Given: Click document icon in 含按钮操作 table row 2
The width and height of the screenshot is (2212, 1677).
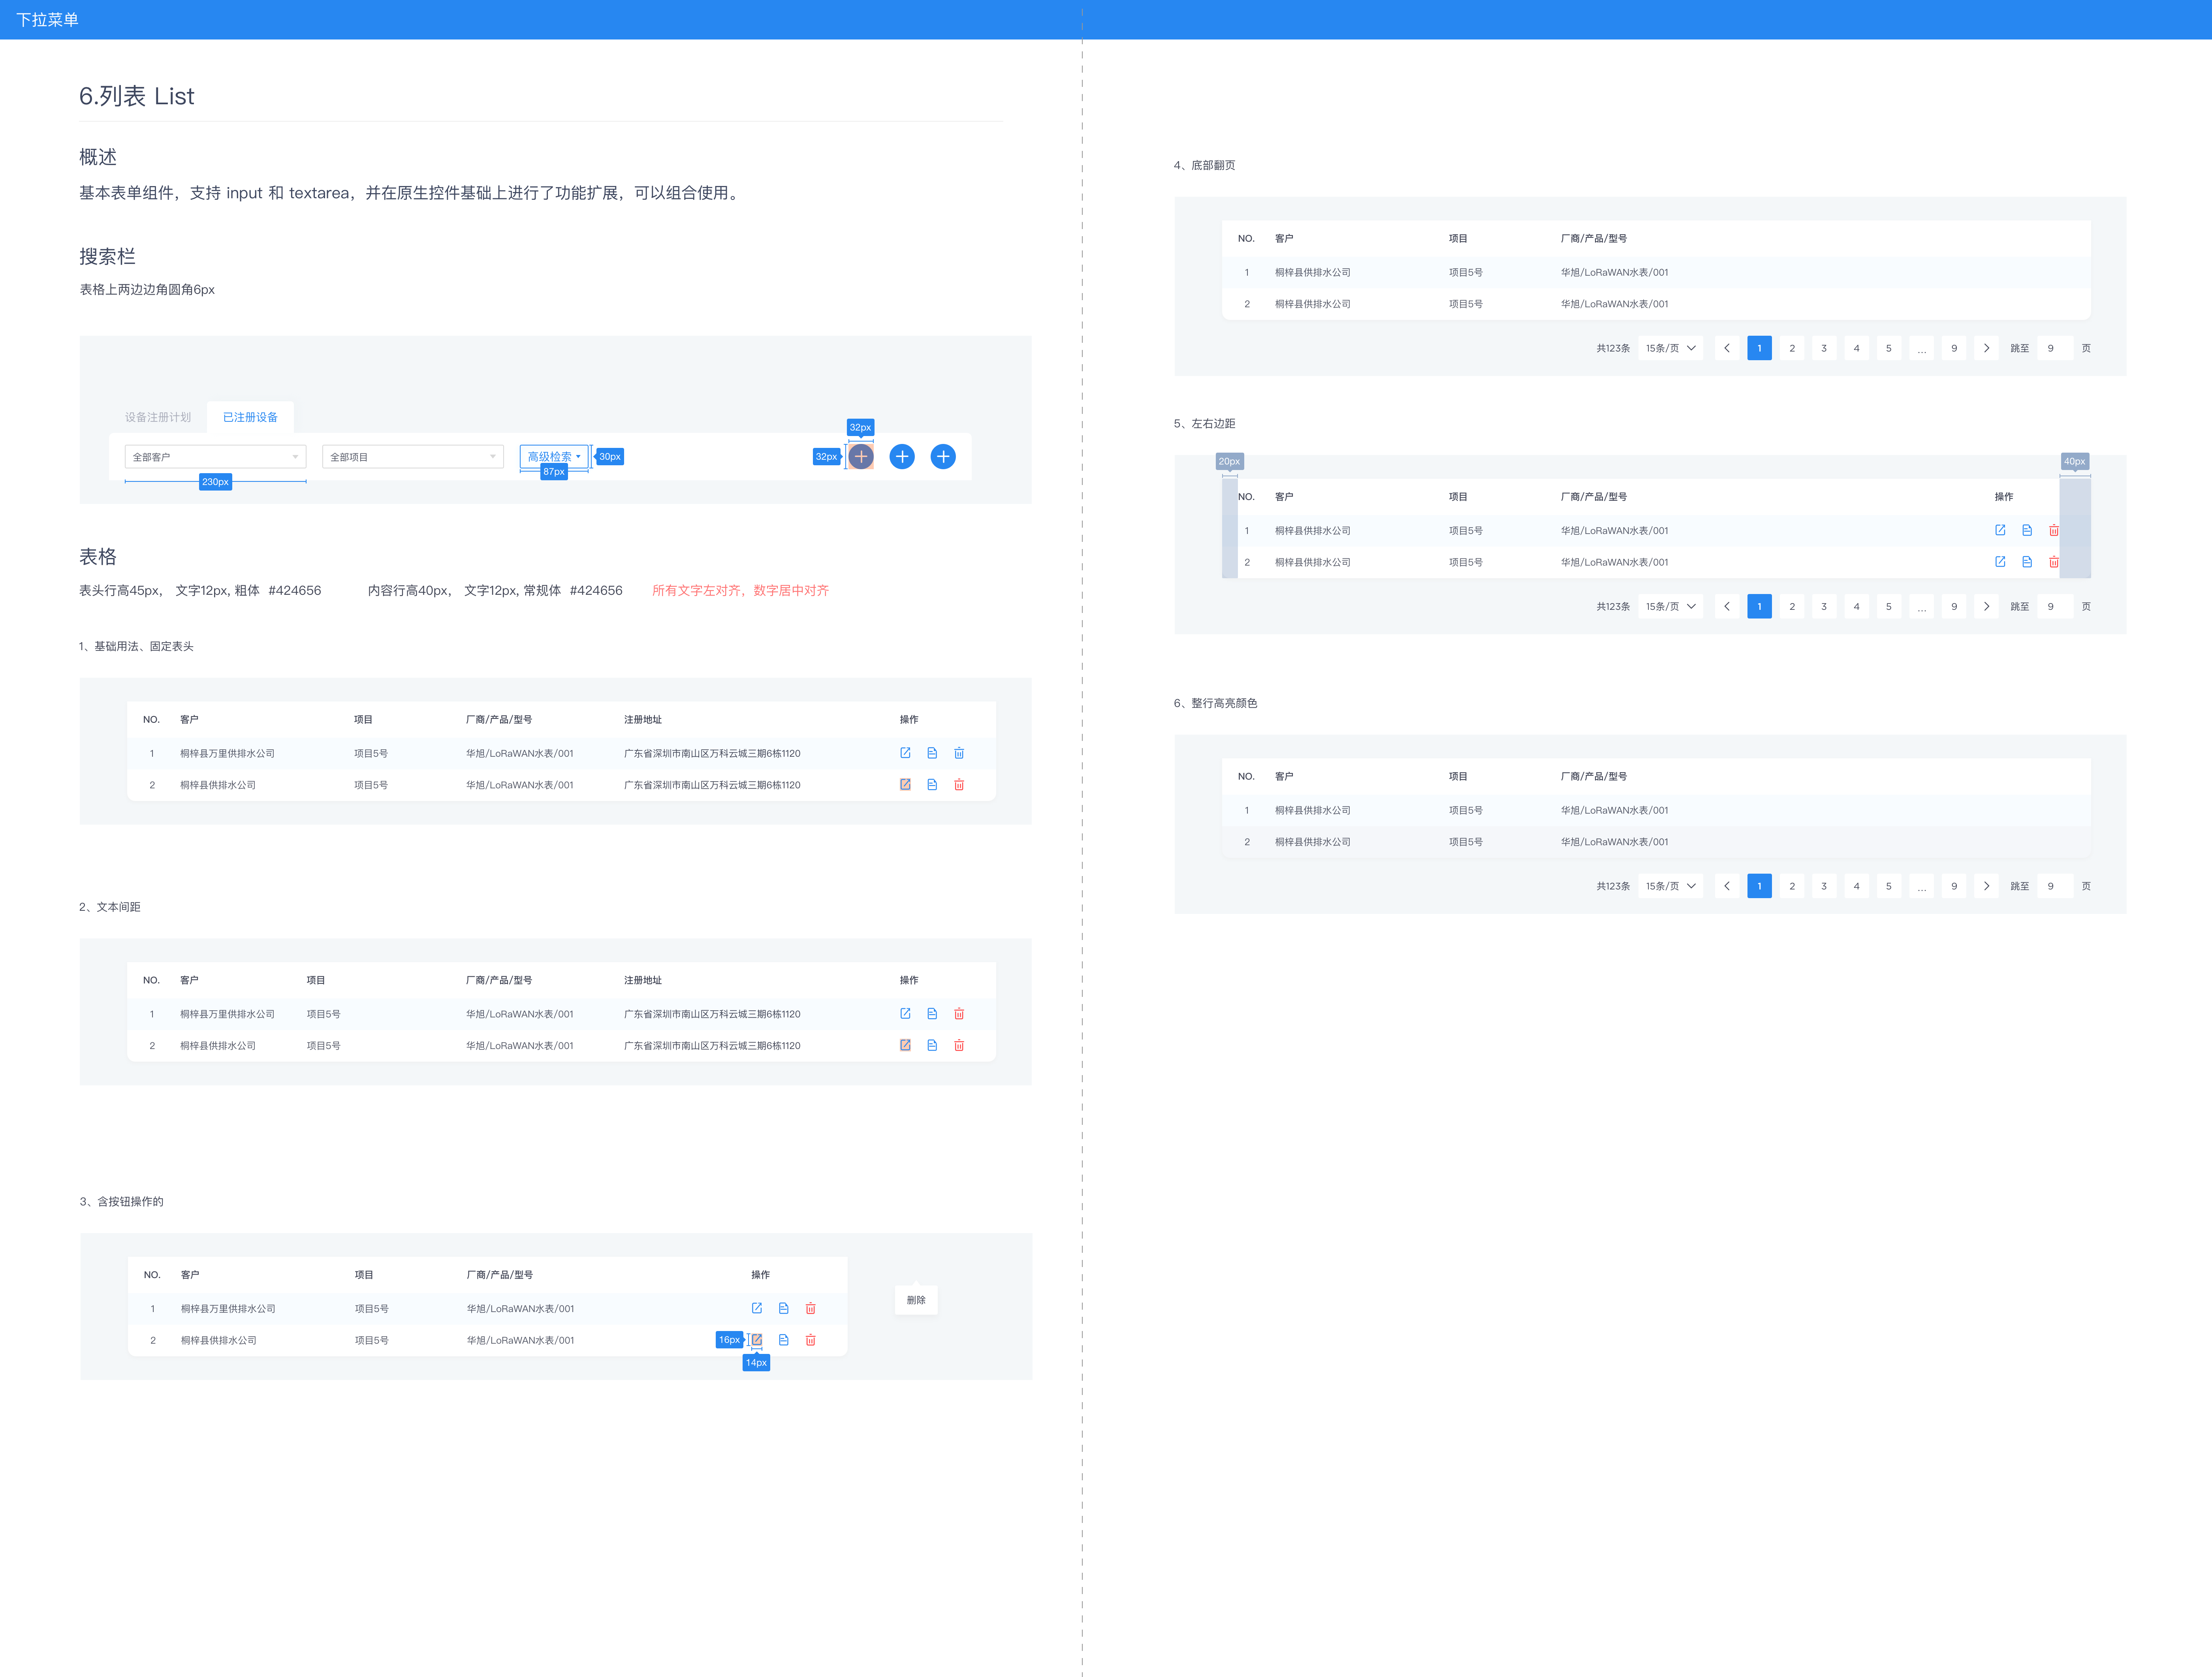Looking at the screenshot, I should coord(784,1340).
